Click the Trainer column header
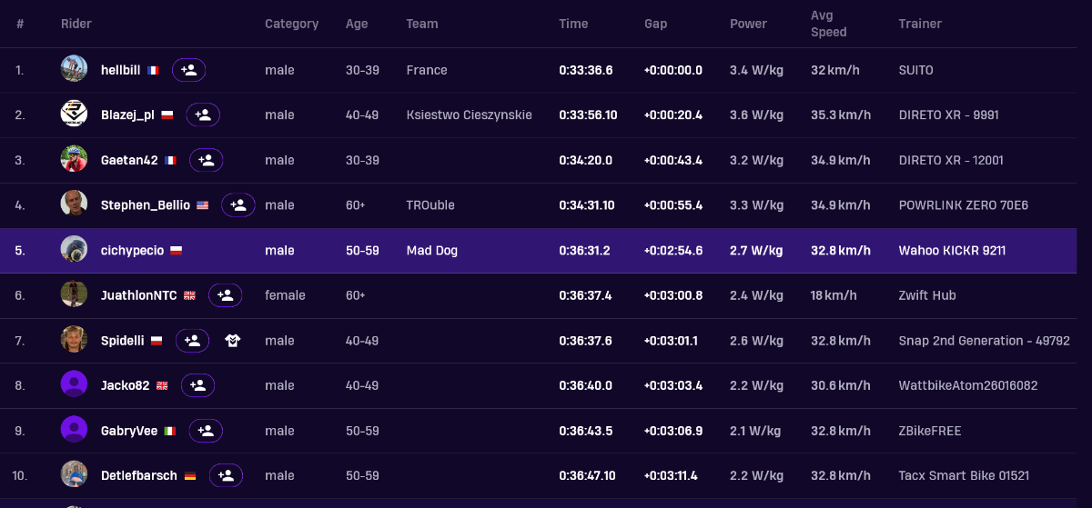Viewport: 1092px width, 508px height. click(920, 24)
